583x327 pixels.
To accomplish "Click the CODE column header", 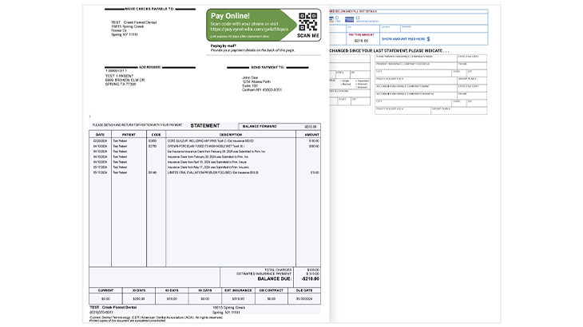I will pyautogui.click(x=157, y=135).
